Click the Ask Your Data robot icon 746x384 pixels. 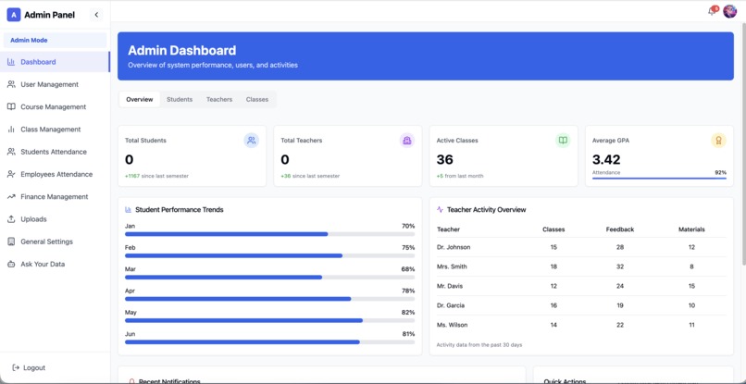(11, 264)
